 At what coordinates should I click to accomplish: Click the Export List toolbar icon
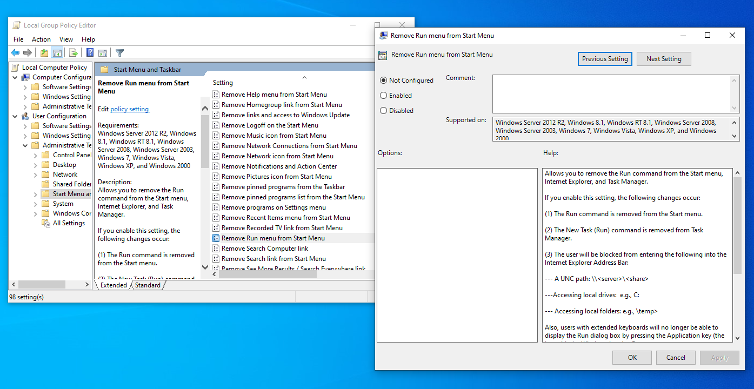[x=74, y=53]
